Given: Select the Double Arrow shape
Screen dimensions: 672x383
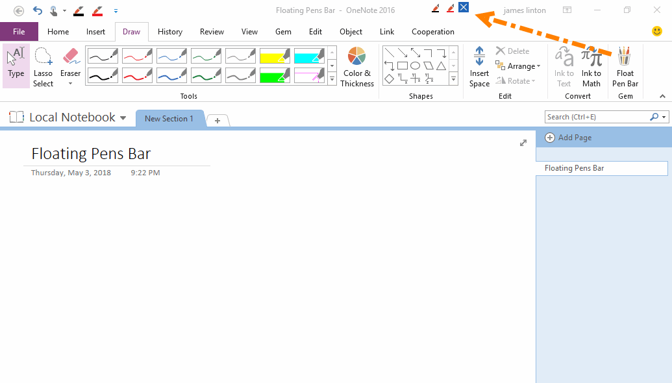Looking at the screenshot, I should (x=416, y=53).
